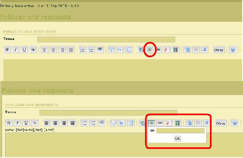
Task: Click insert video filmstrip icon, upper toolbar
Action: [175, 50]
